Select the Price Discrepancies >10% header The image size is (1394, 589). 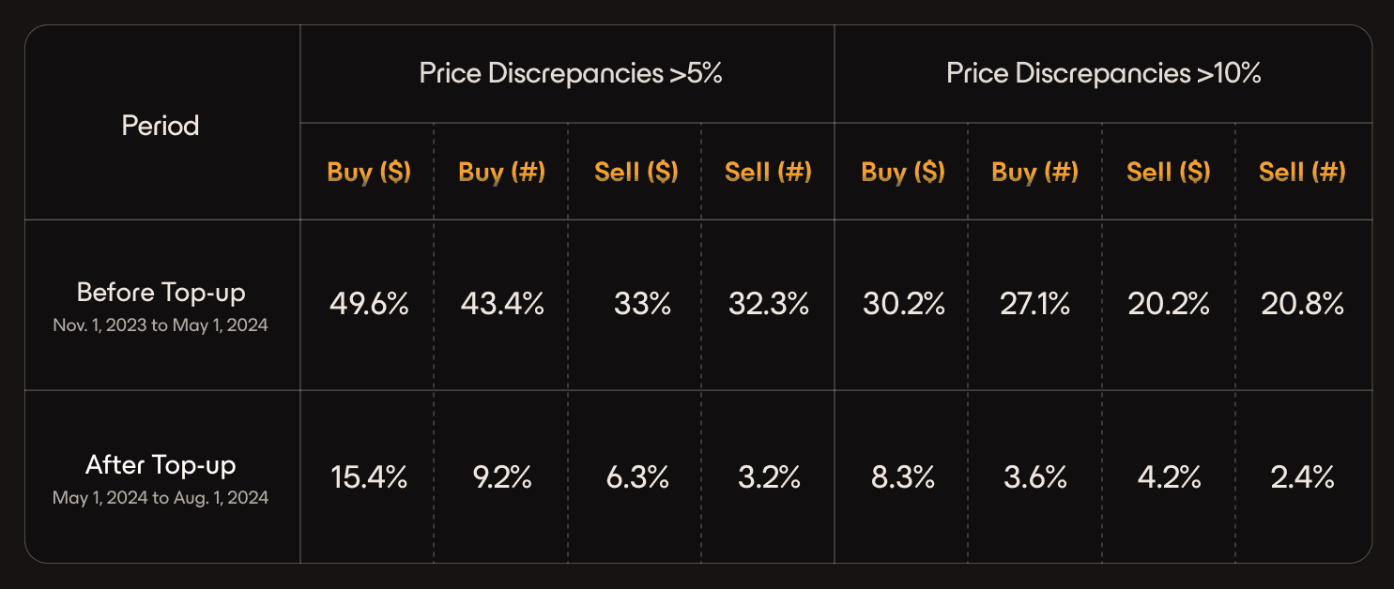(x=1103, y=74)
